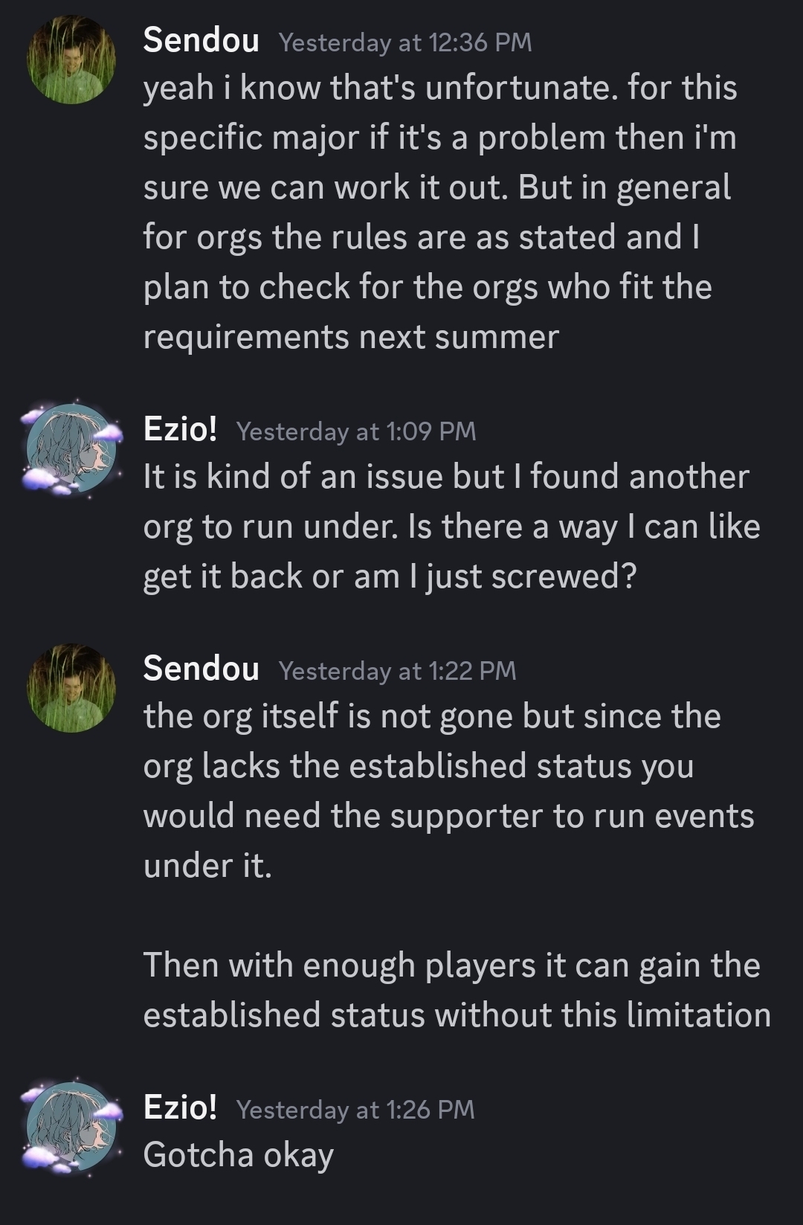
Task: Tap the Ezio! username on the 1:09 PM message
Action: (180, 429)
